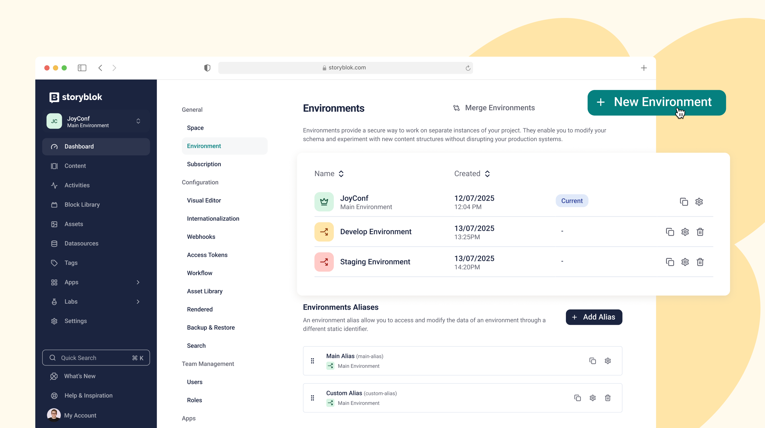Open settings gear for Staging Environment
Image resolution: width=765 pixels, height=428 pixels.
685,262
